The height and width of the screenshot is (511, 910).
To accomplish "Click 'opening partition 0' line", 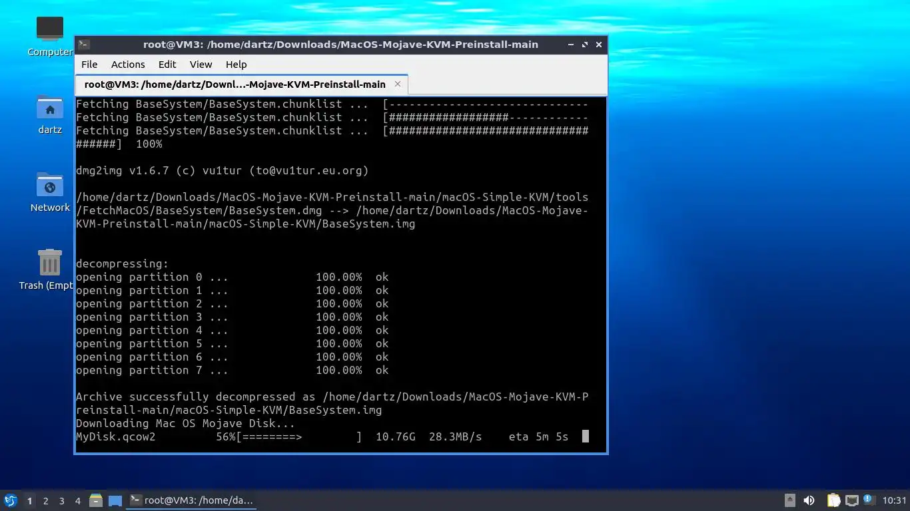I will pyautogui.click(x=232, y=277).
